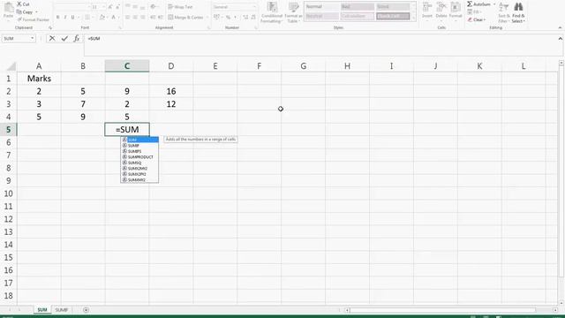This screenshot has width=565, height=318.
Task: Select SUMSQ from autocomplete list
Action: pyautogui.click(x=139, y=163)
